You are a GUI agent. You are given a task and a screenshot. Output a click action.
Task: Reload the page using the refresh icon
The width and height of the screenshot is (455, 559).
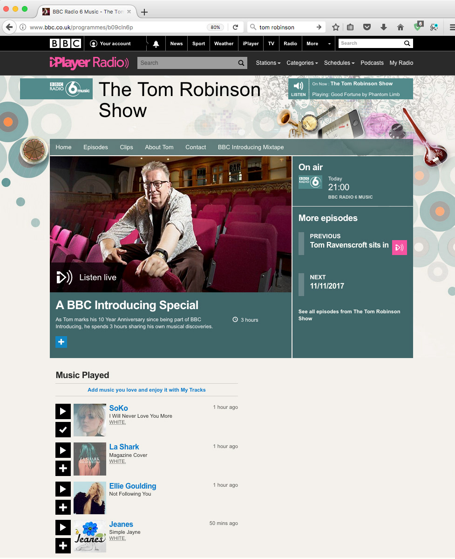pos(235,27)
